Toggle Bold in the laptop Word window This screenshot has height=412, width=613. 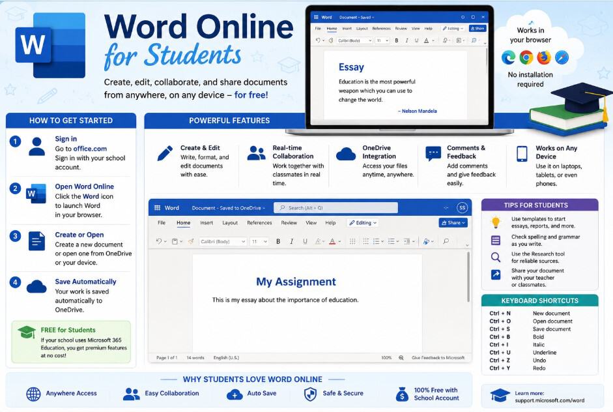click(397, 40)
